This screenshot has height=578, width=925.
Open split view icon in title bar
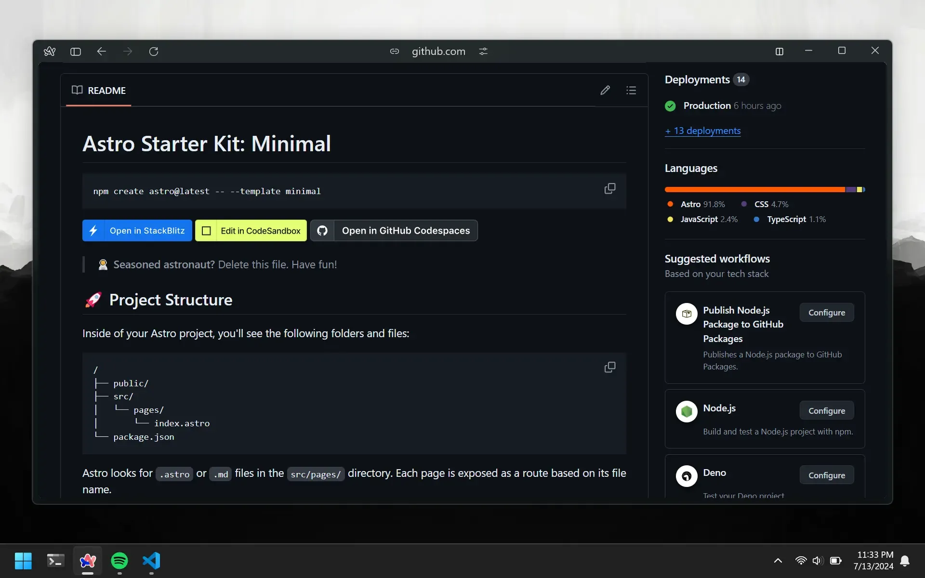[x=780, y=52]
